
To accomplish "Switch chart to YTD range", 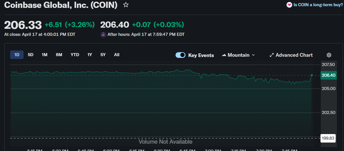I will click(75, 55).
